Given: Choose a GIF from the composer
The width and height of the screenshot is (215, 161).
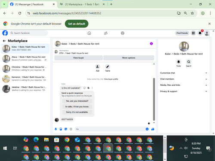Looking at the screenshot, I should pyautogui.click(x=71, y=129).
